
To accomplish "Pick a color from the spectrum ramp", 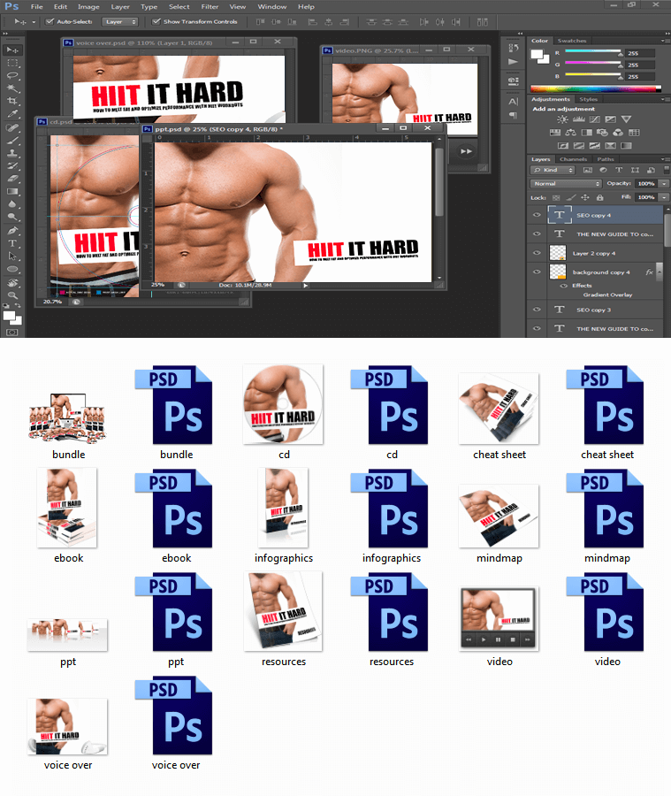I will (x=595, y=88).
